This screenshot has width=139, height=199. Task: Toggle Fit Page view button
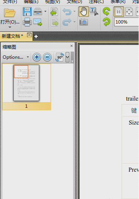point(129,12)
